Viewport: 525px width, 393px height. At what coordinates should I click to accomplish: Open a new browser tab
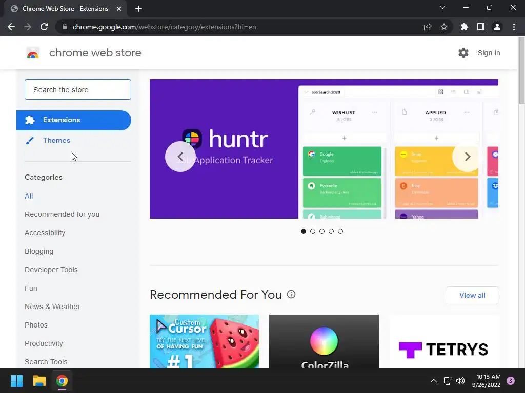click(138, 9)
